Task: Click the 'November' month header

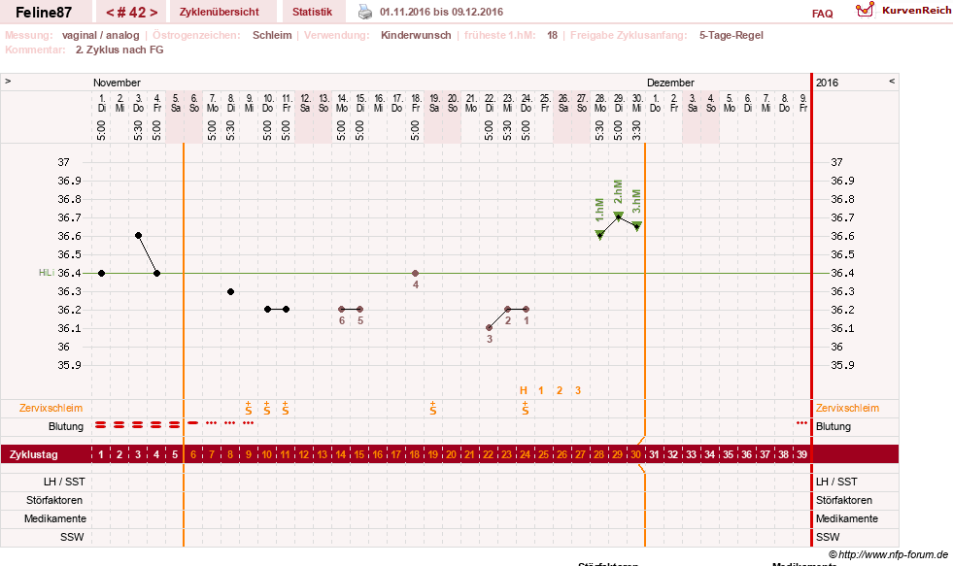Action: pos(117,83)
